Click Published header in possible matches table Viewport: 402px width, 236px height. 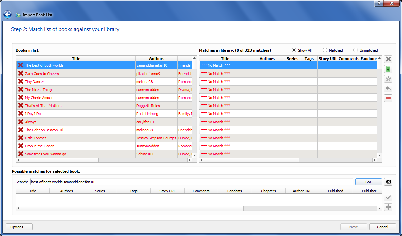[336, 191]
